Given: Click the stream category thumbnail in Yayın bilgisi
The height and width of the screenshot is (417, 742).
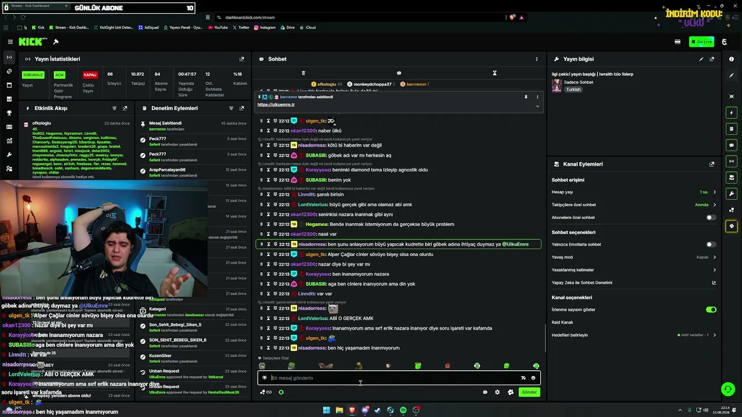Looking at the screenshot, I should tap(556, 86).
